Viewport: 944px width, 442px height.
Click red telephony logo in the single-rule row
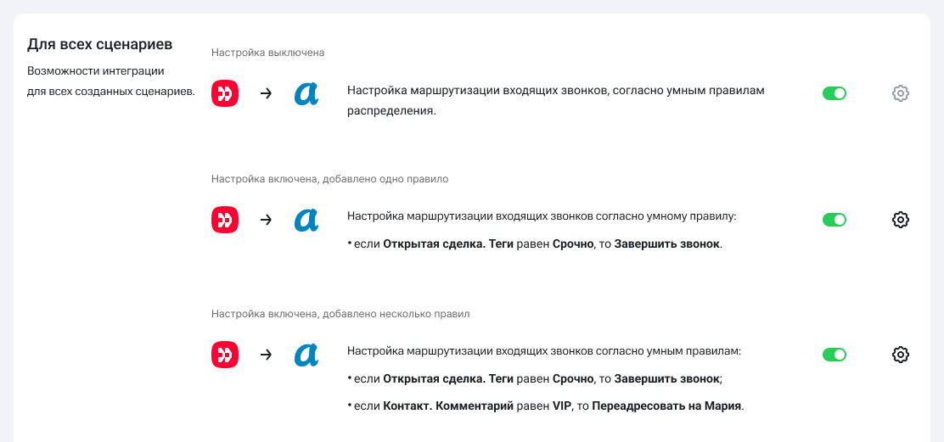coord(225,220)
